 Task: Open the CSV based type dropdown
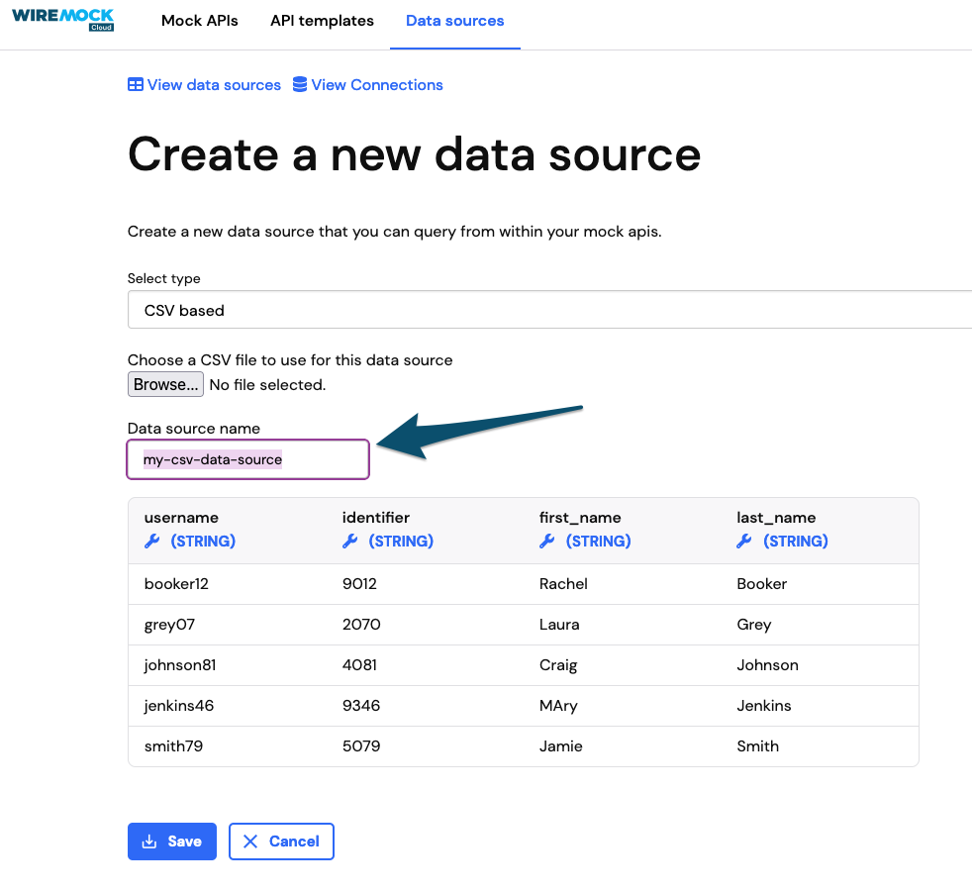point(549,310)
